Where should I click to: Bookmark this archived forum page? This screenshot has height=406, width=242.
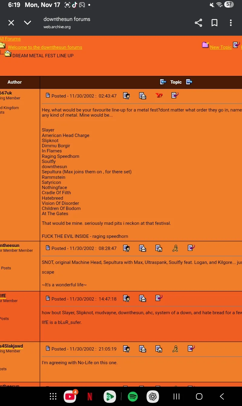click(x=214, y=23)
